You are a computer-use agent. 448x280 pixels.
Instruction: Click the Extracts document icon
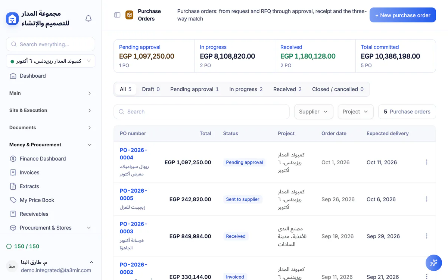13,186
